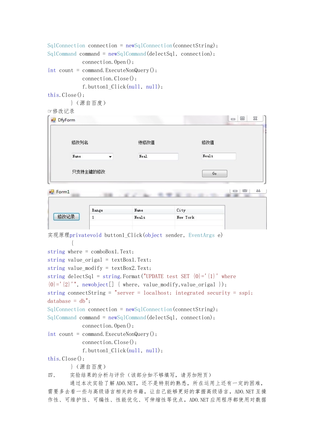Image resolution: width=314 pixels, height=445 pixels.
Task: Click the 只支持主键的修改 label
Action: (x=89, y=172)
